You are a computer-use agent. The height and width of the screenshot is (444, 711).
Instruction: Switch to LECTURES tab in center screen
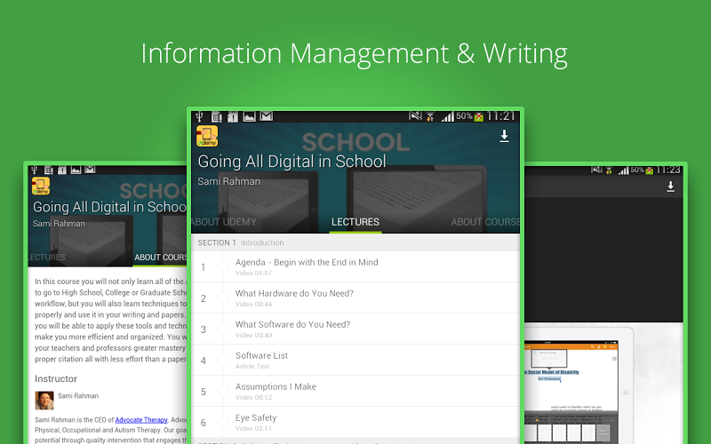355,222
